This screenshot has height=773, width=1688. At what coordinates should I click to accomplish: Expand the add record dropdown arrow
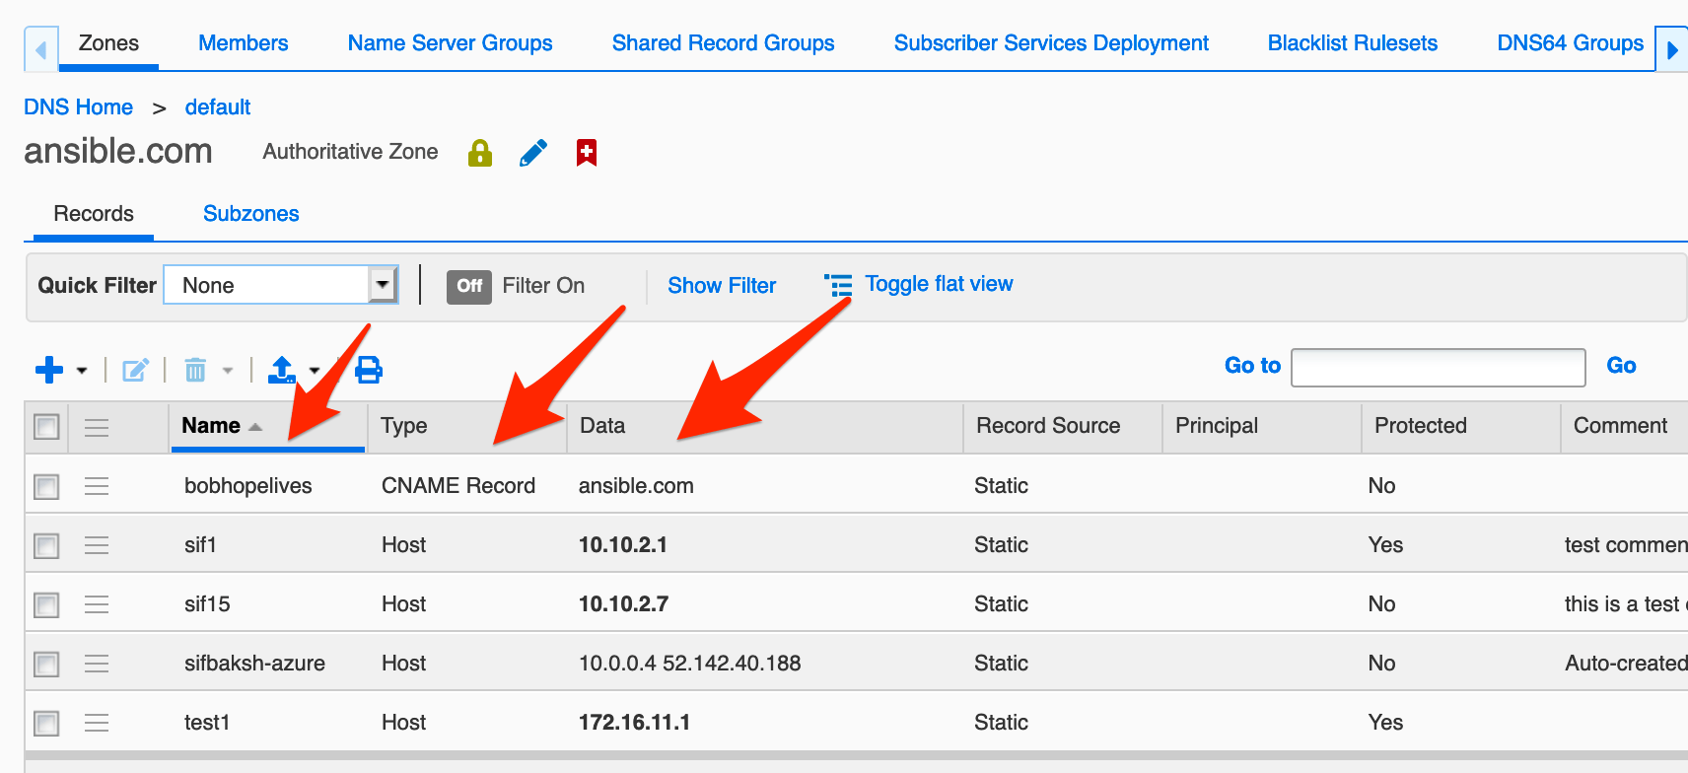point(82,371)
